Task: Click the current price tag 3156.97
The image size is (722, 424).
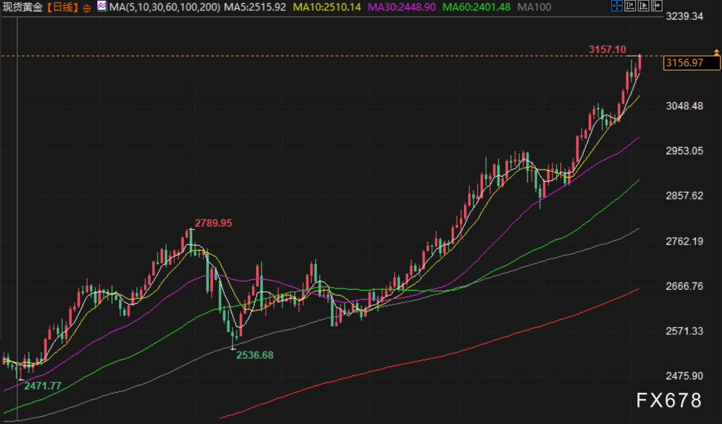Action: pos(692,63)
